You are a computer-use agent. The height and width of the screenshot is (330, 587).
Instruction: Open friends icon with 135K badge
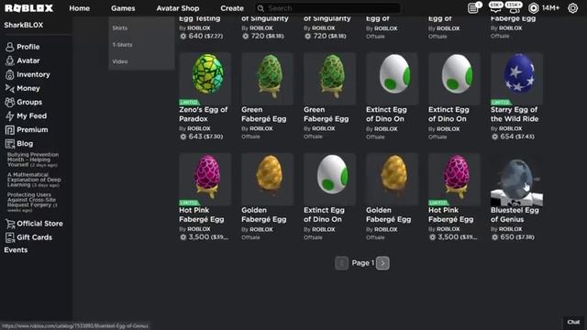[514, 7]
